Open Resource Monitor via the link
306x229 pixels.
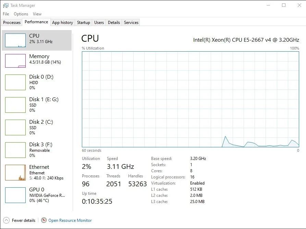[70, 220]
